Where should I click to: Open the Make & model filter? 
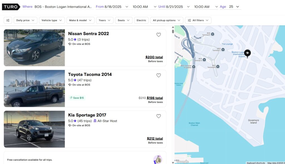coord(80,20)
